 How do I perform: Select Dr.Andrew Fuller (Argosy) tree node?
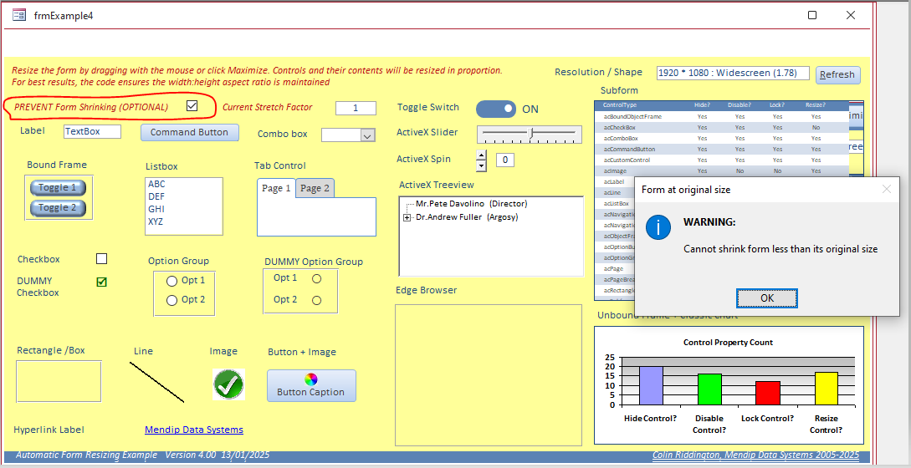point(467,217)
